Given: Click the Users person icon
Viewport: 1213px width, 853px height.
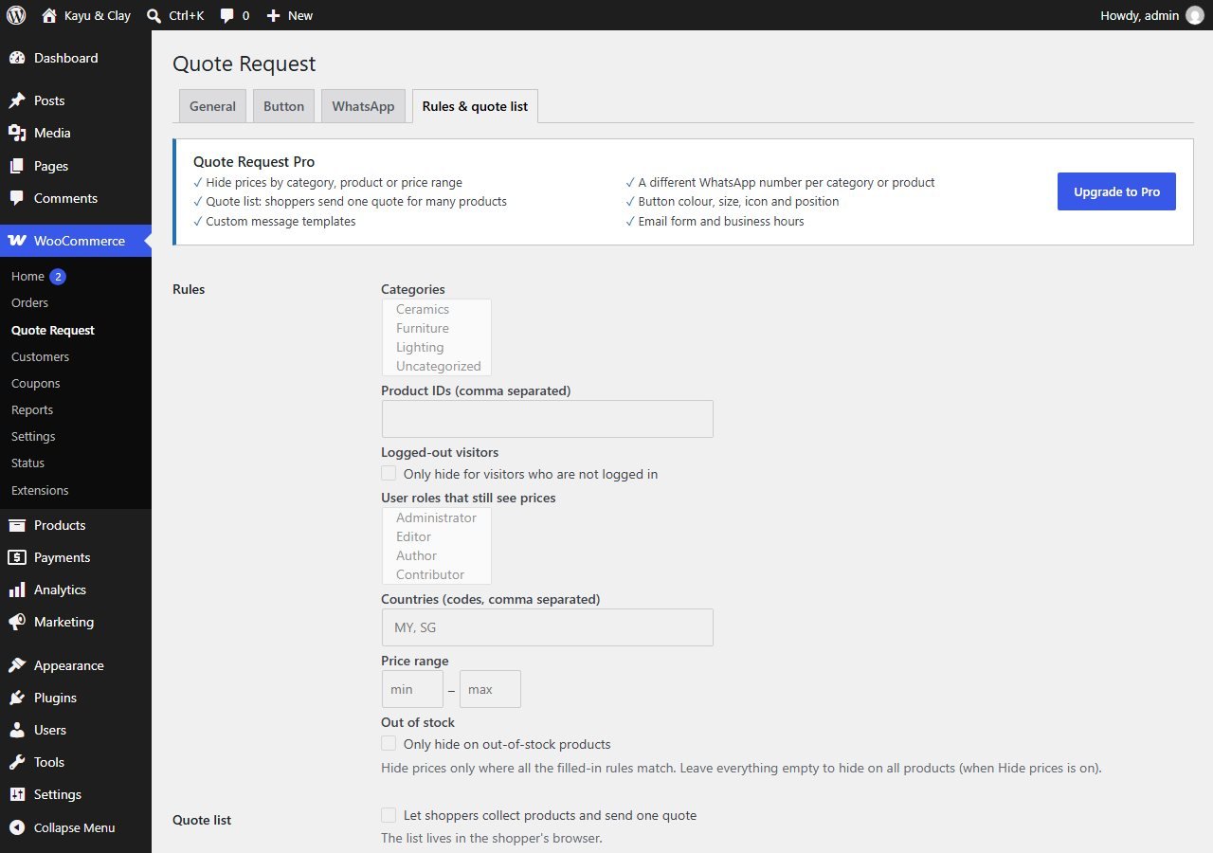Looking at the screenshot, I should 17,730.
